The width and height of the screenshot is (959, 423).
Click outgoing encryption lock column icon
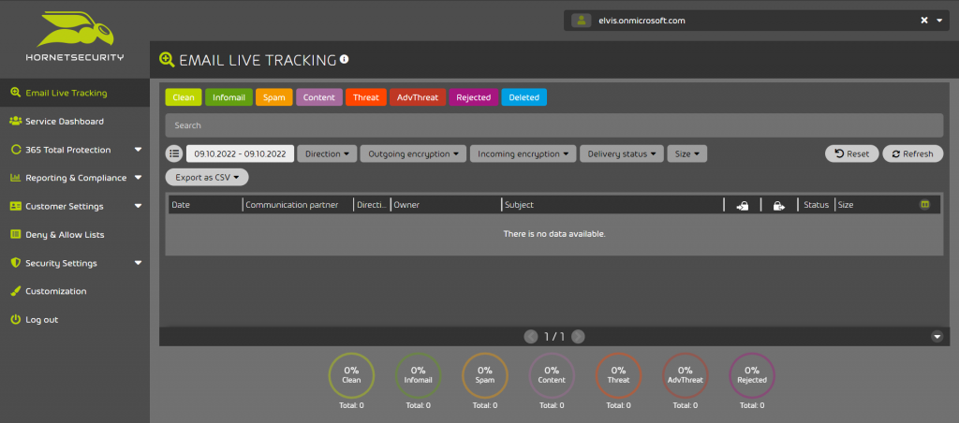tap(779, 205)
